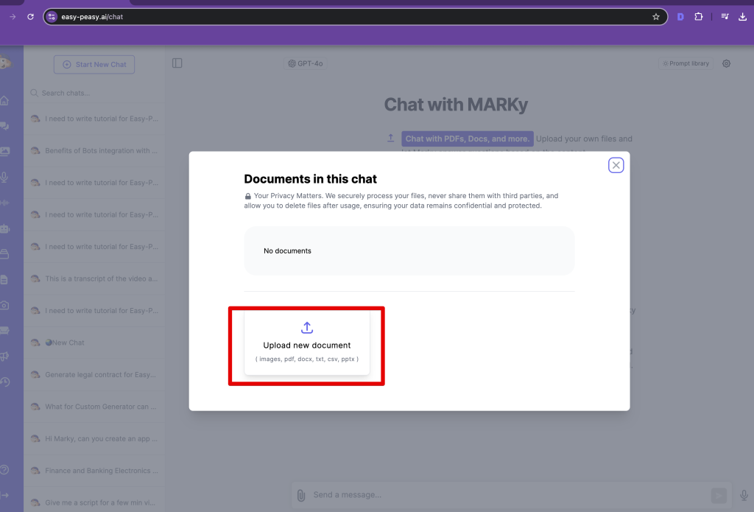The image size is (754, 512).
Task: Close the Documents in this chat dialog
Action: point(616,165)
